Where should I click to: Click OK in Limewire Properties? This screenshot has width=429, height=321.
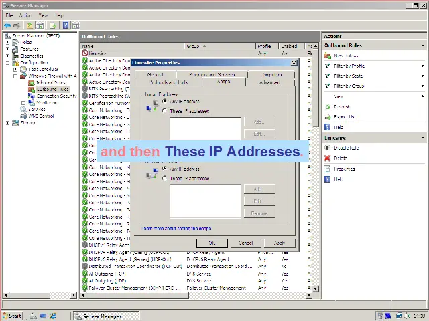[x=212, y=243]
